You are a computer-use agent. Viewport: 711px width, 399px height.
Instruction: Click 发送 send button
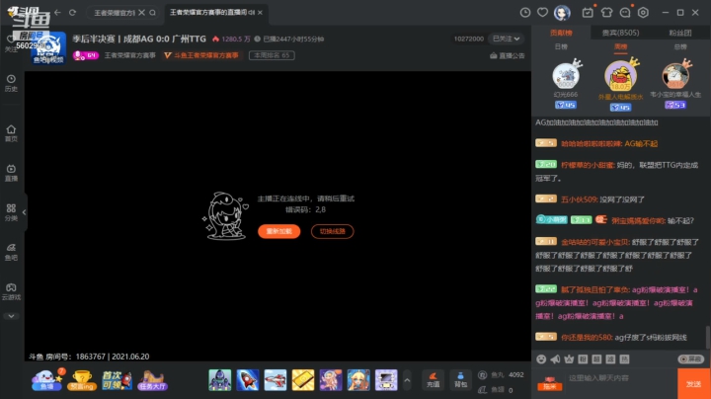tap(694, 383)
